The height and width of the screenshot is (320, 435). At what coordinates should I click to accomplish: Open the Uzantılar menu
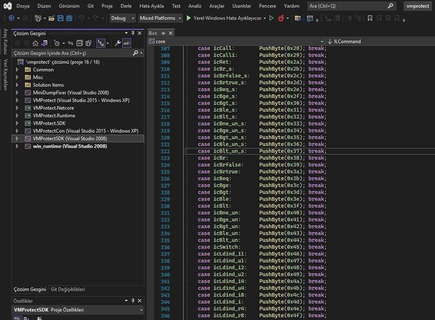[241, 6]
